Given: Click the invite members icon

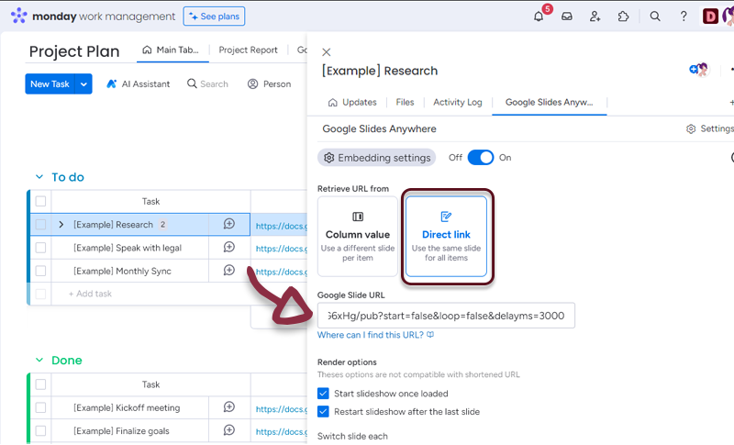Looking at the screenshot, I should [x=595, y=17].
